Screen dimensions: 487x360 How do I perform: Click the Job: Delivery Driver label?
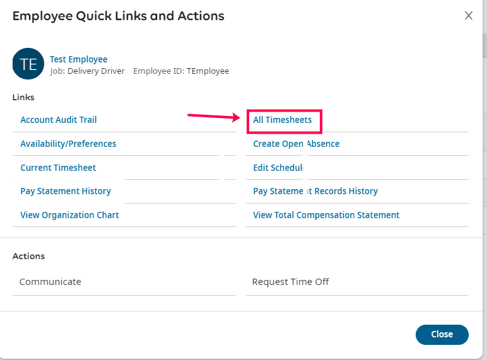tap(87, 71)
